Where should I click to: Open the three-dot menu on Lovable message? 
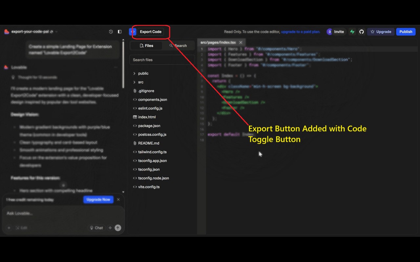click(115, 67)
